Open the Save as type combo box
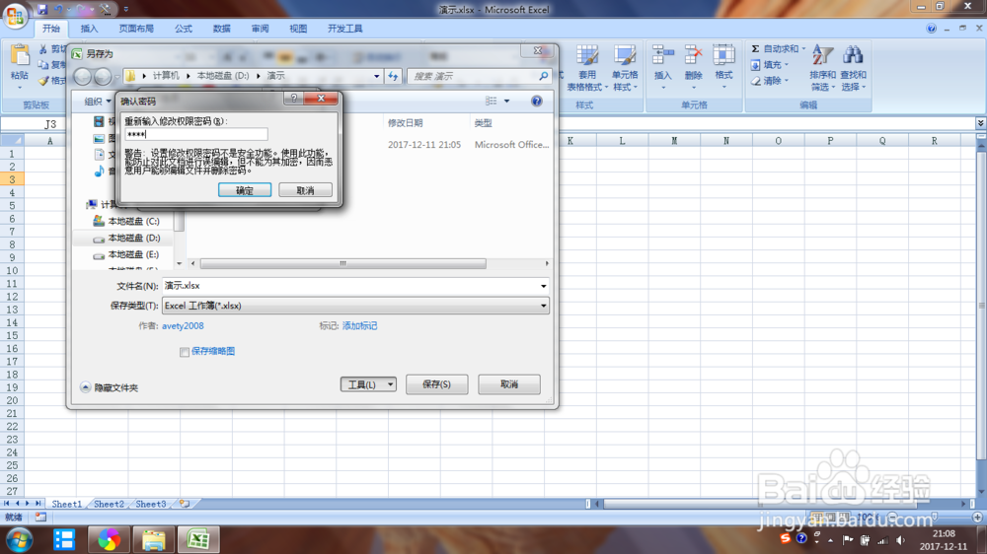 tap(355, 306)
